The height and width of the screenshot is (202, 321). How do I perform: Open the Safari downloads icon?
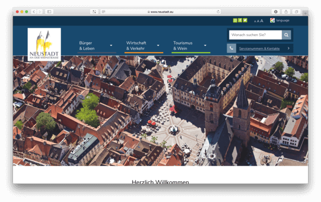pos(276,12)
